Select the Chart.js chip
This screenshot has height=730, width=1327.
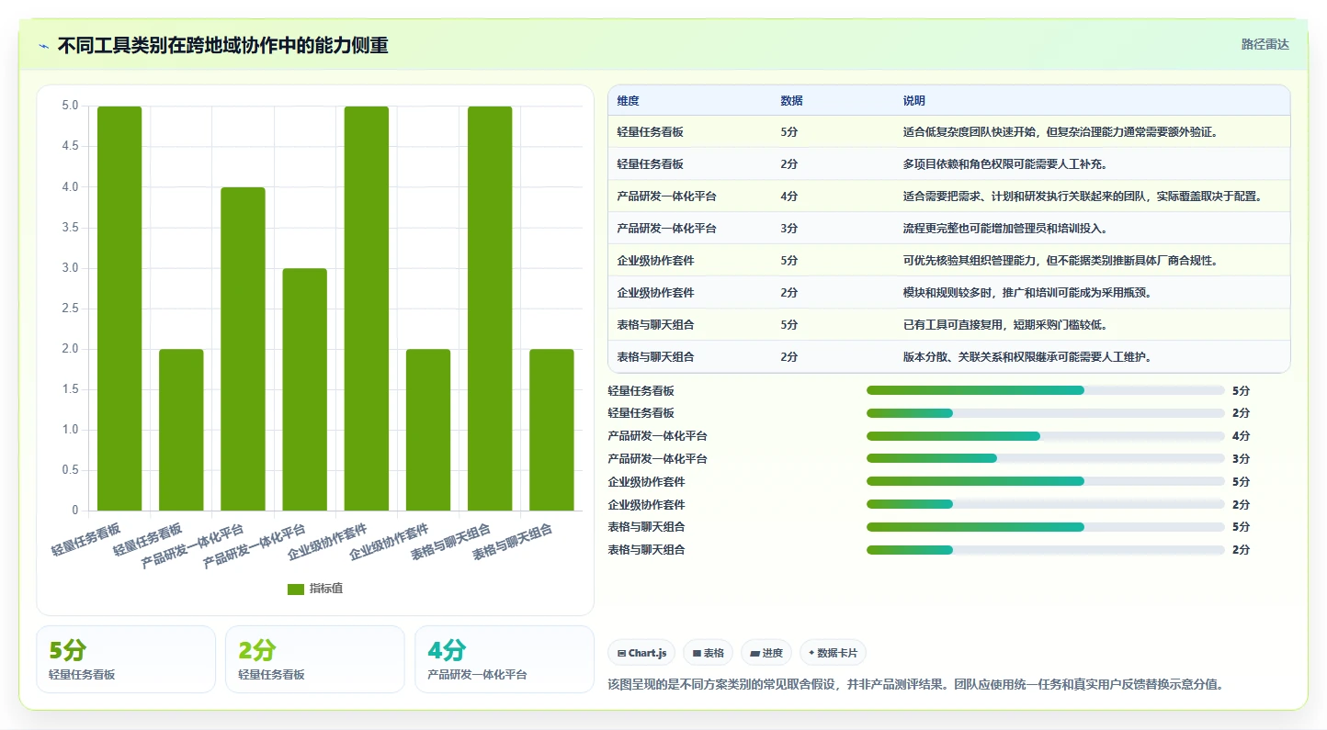[642, 653]
